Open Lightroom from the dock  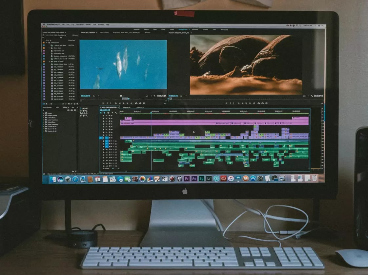point(209,179)
